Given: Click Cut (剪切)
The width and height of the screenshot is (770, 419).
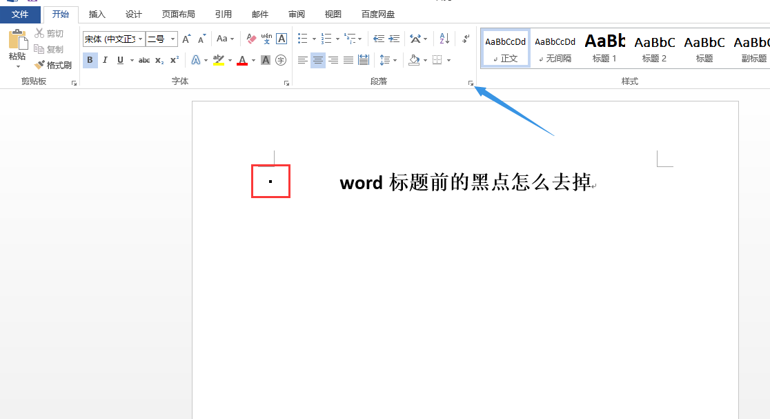Looking at the screenshot, I should [48, 33].
